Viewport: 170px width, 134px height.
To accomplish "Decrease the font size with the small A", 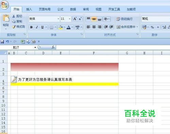I will pyautogui.click(x=80, y=19).
